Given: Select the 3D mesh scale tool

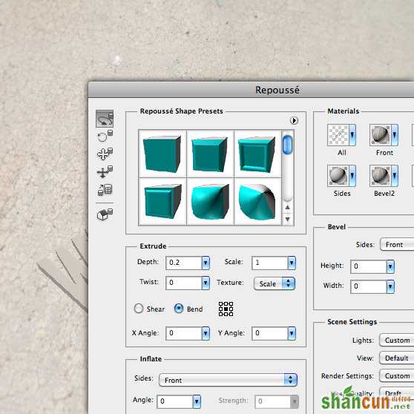Looking at the screenshot, I should [x=105, y=190].
